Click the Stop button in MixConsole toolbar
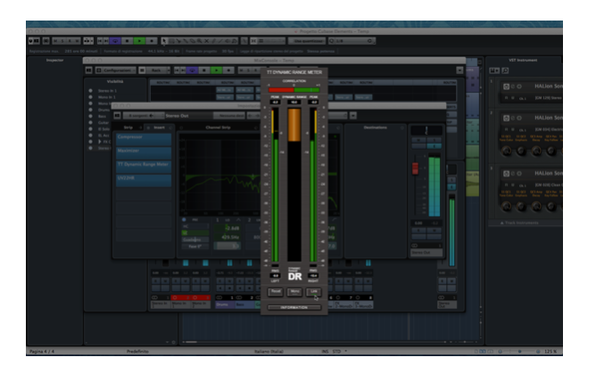 204,71
